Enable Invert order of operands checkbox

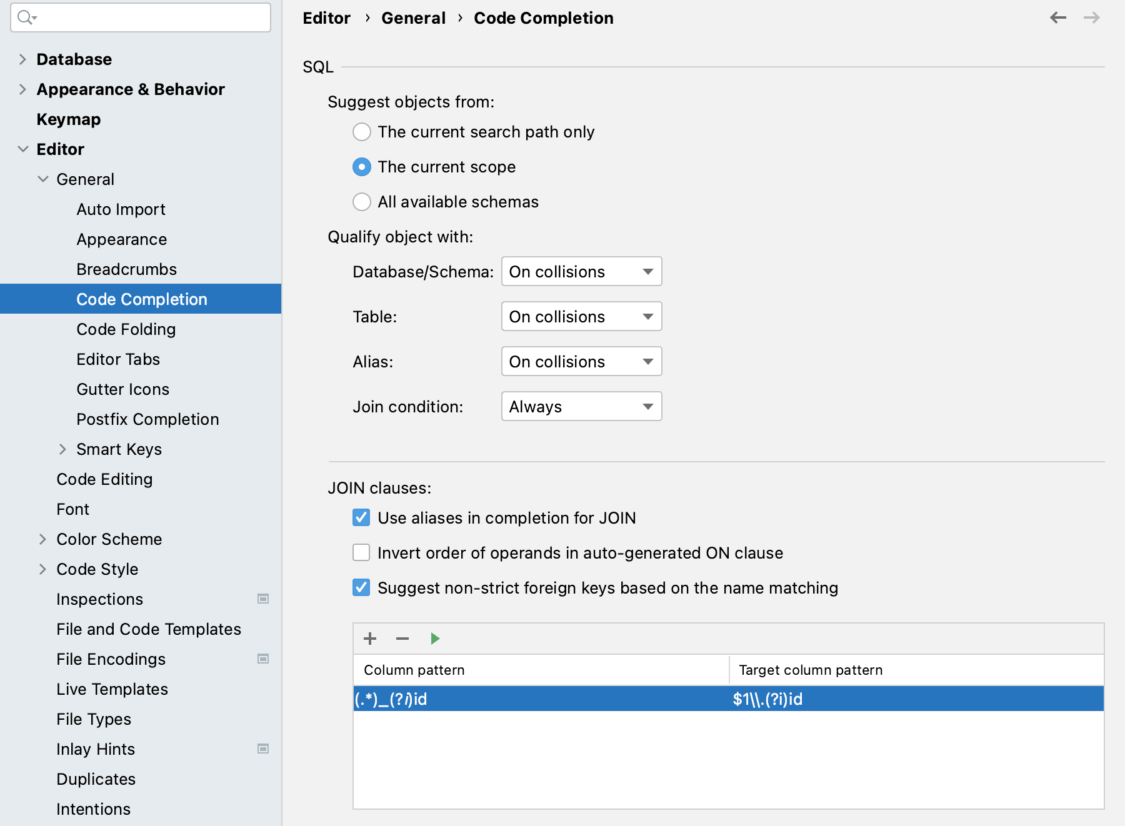coord(361,552)
